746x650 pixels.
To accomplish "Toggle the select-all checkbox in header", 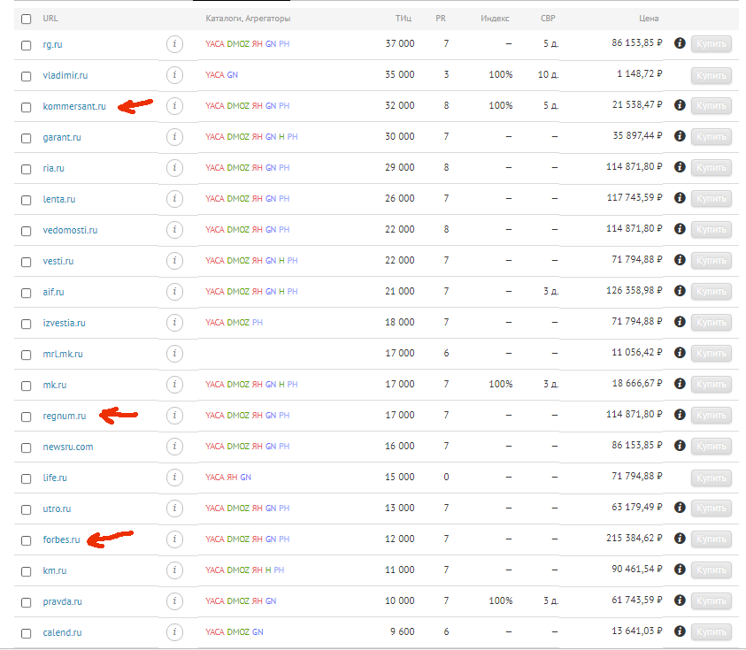I will tap(27, 19).
